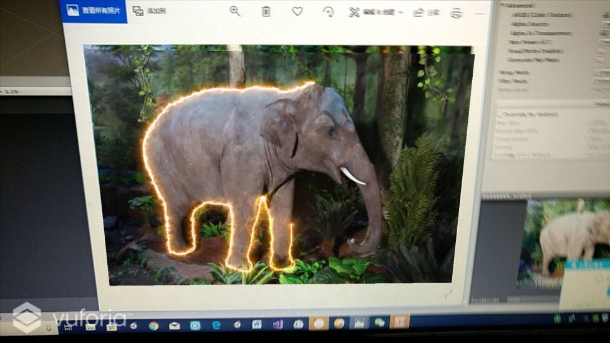Open the share option
Viewport: 610px width, 343px height.
tap(426, 12)
